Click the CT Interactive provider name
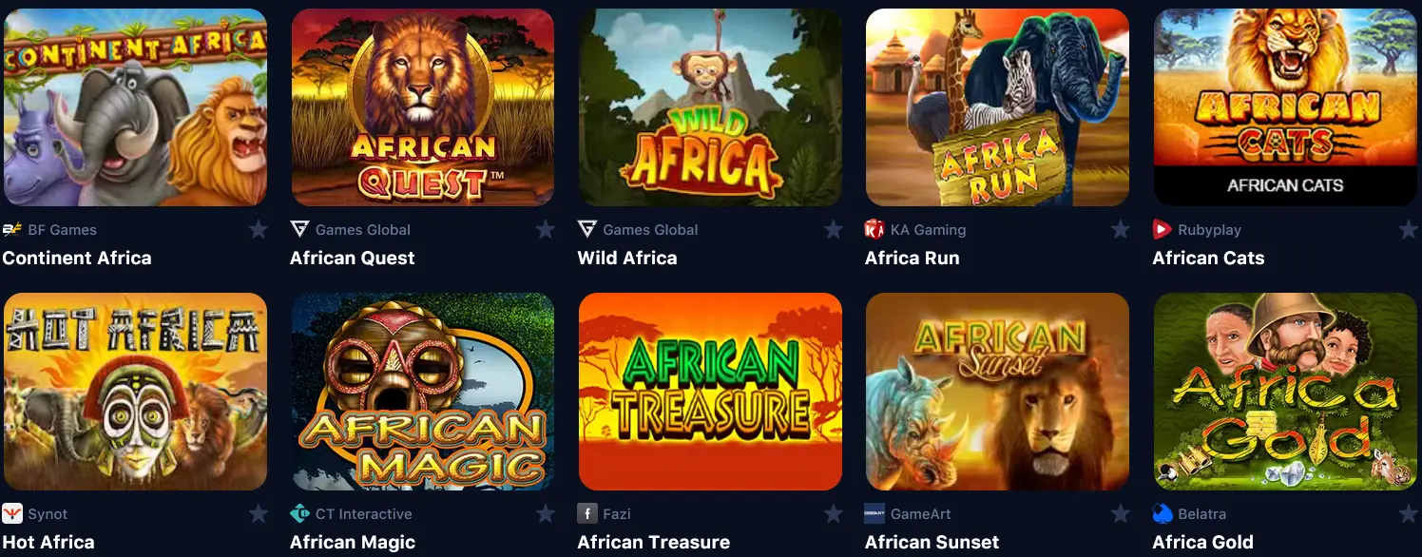The height and width of the screenshot is (557, 1422). 364,514
